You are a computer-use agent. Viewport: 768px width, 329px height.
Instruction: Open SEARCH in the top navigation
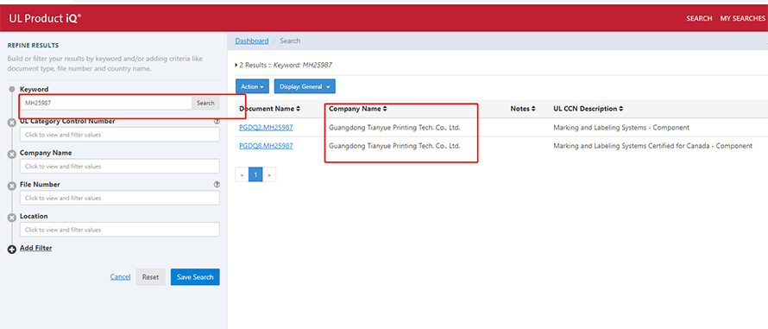pos(699,18)
